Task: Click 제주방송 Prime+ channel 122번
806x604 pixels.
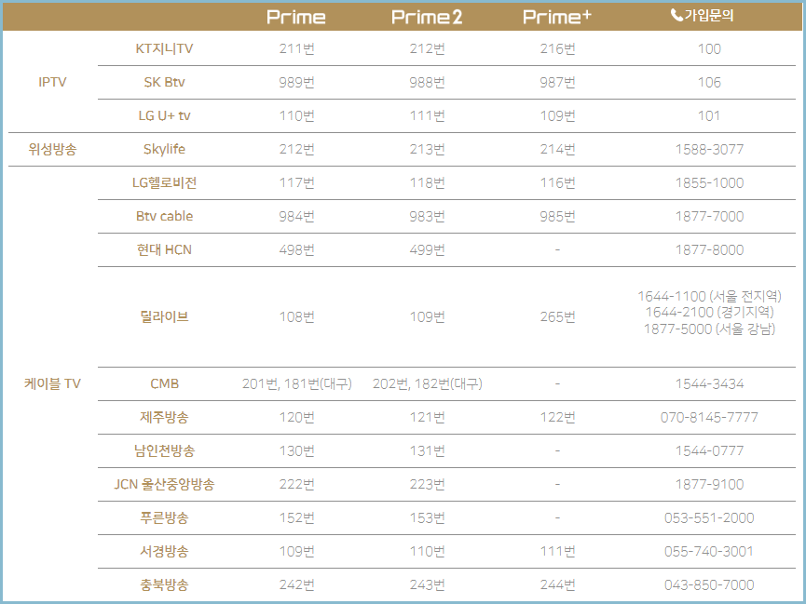Action: (558, 417)
